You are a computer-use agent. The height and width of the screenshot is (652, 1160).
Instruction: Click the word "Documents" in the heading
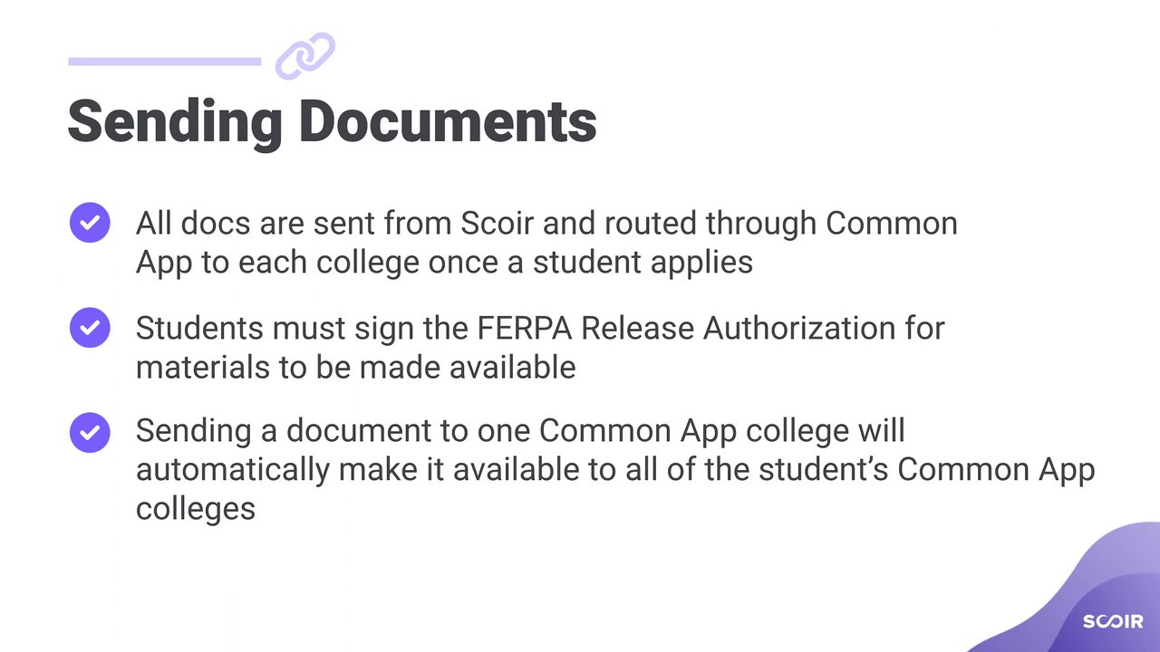point(448,121)
